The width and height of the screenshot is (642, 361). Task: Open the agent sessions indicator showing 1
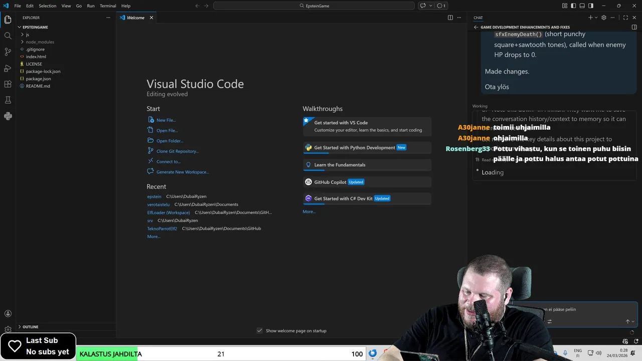click(441, 6)
